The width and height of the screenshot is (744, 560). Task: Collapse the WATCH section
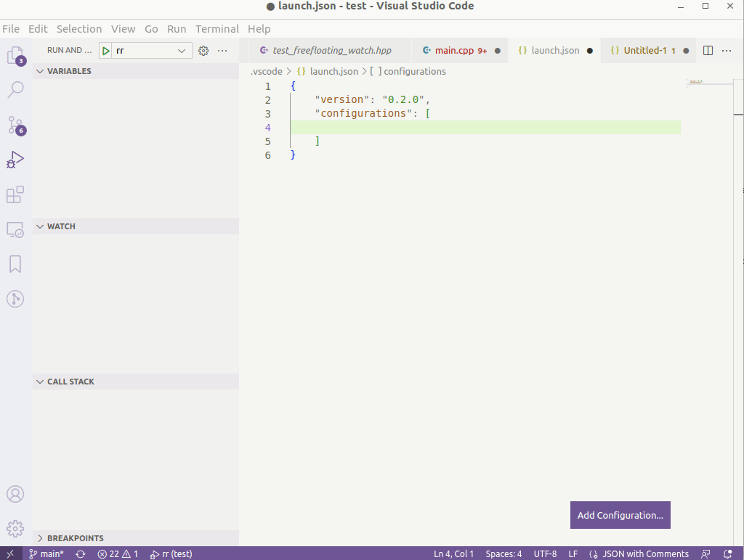pos(61,226)
